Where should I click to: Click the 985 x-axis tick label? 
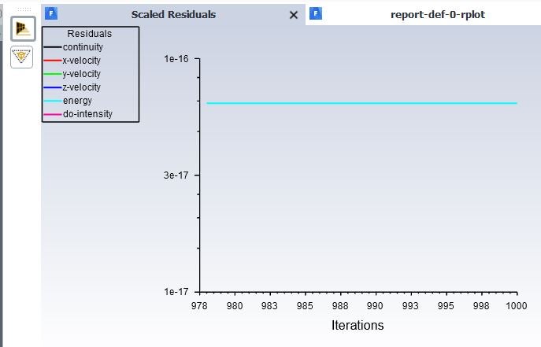(305, 306)
